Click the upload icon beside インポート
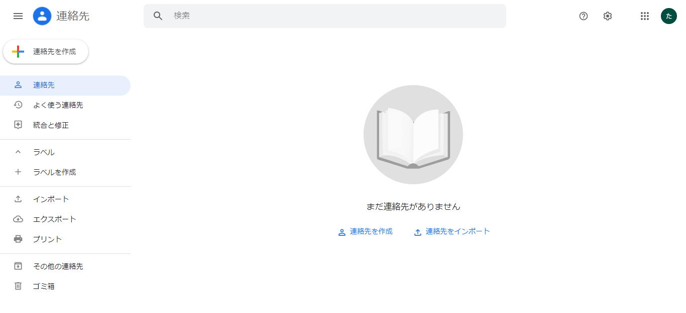The height and width of the screenshot is (313, 686). (18, 199)
